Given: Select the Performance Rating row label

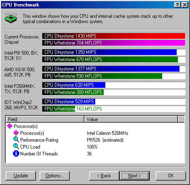Looking at the screenshot, I should coord(39,140).
